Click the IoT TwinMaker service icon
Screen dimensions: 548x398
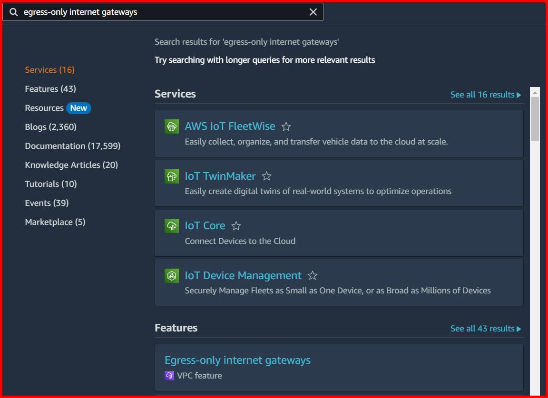point(171,176)
